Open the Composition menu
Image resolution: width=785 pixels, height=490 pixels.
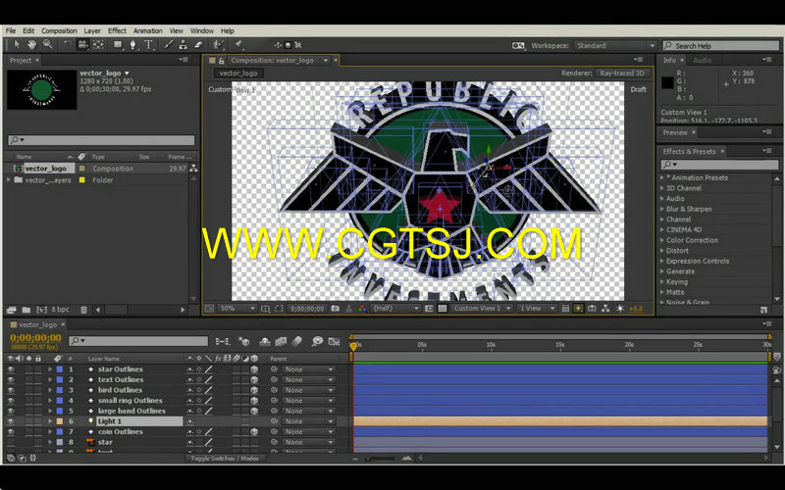click(59, 31)
